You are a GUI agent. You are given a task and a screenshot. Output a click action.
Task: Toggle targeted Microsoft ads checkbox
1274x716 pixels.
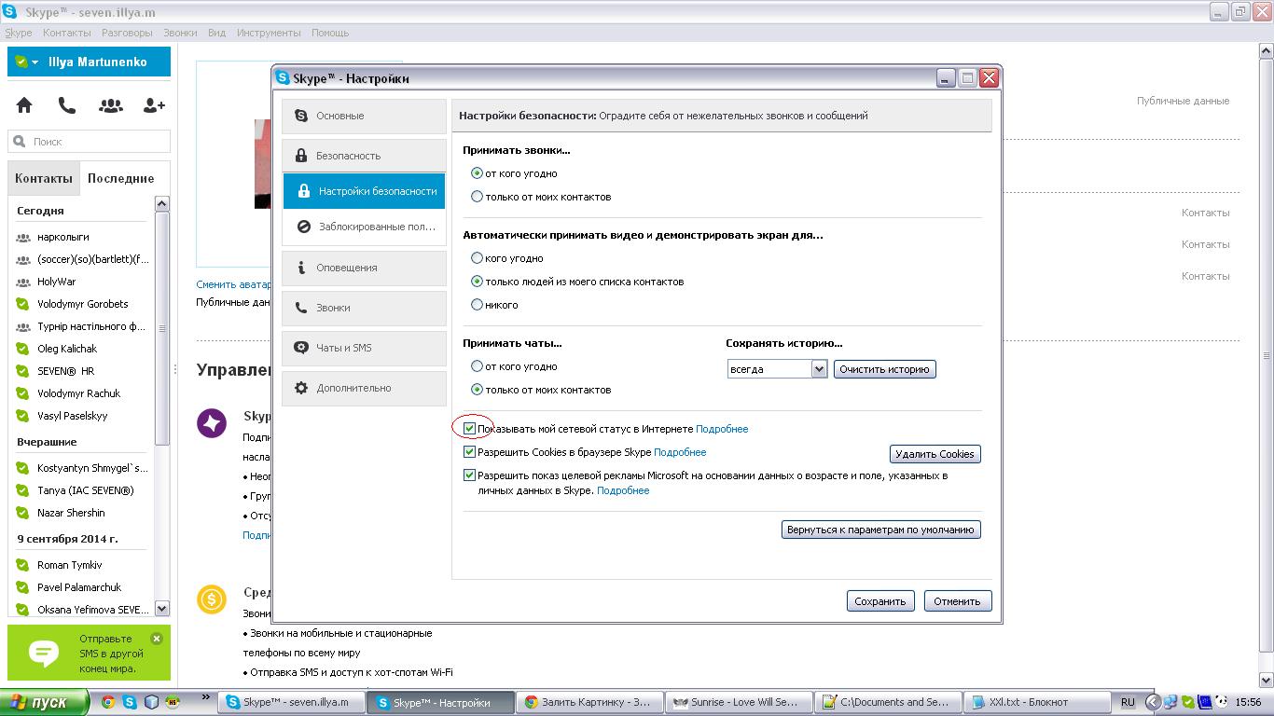[x=470, y=475]
